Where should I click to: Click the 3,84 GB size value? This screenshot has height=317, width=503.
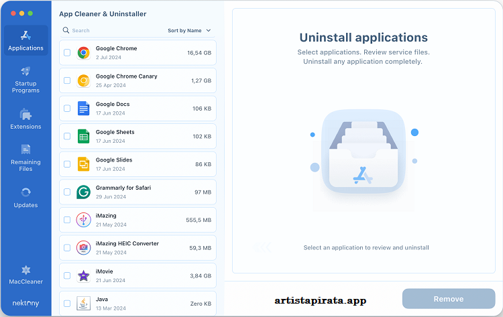(x=201, y=276)
